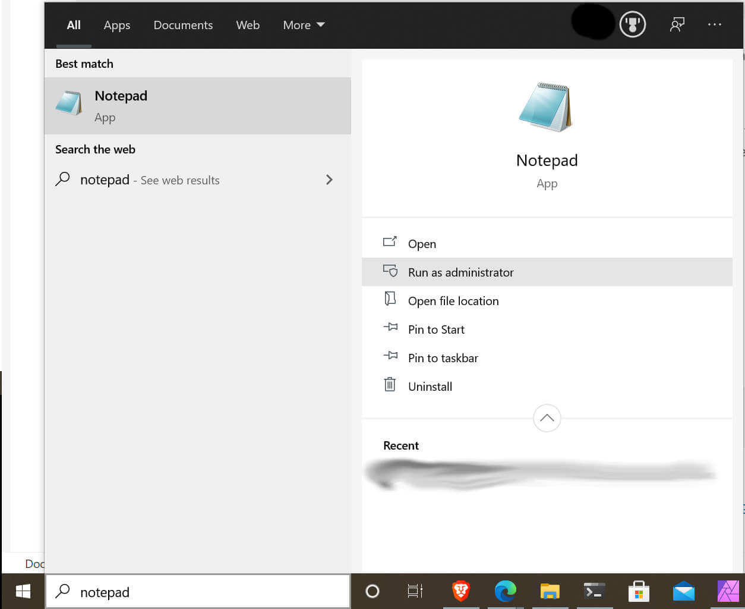Open the Mail app from taskbar
This screenshot has height=609, width=745.
(x=684, y=591)
